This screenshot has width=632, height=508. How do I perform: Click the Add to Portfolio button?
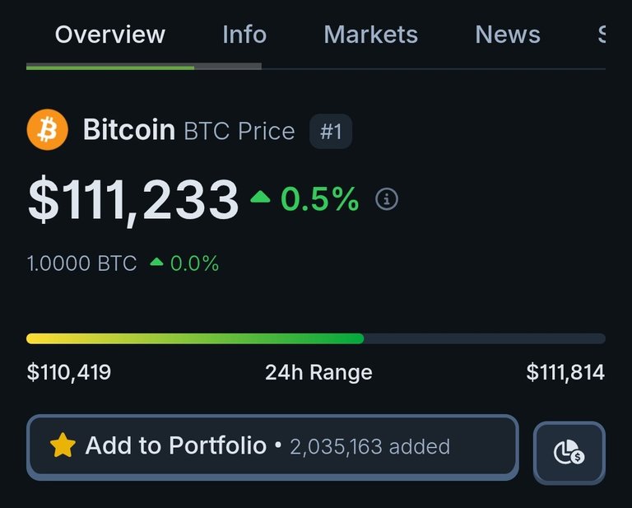273,447
